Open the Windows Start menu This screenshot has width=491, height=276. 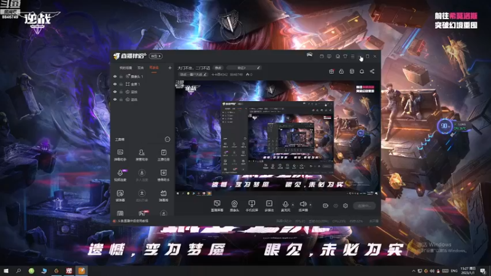point(6,270)
